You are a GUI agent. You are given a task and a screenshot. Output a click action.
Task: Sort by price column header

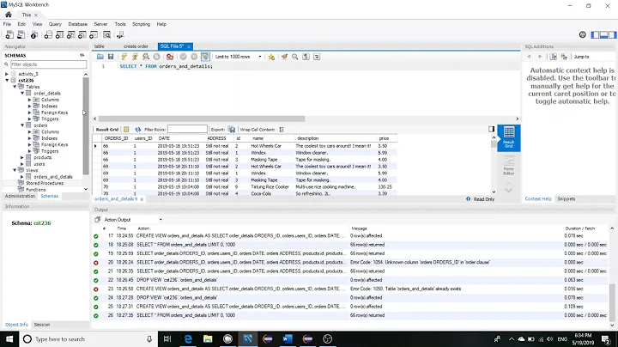click(385, 138)
